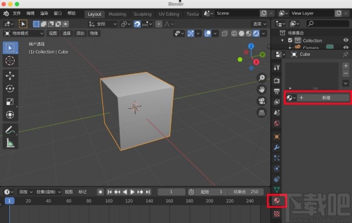
Task: Click the zoom magnifier viewport button
Action: 262,78
